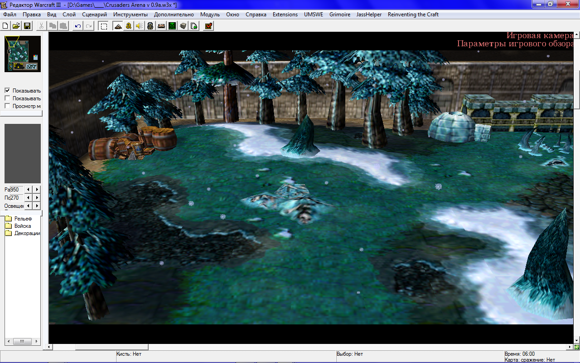Click the Cut scissors icon in the toolbar
The height and width of the screenshot is (363, 580).
(x=41, y=26)
